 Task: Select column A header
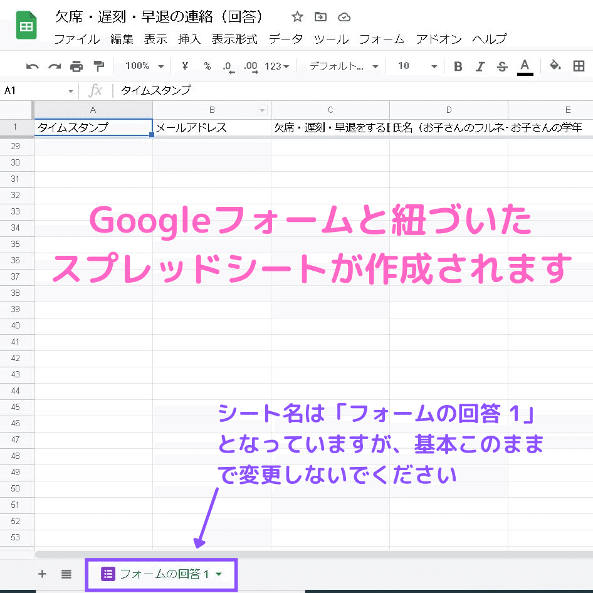tap(93, 110)
